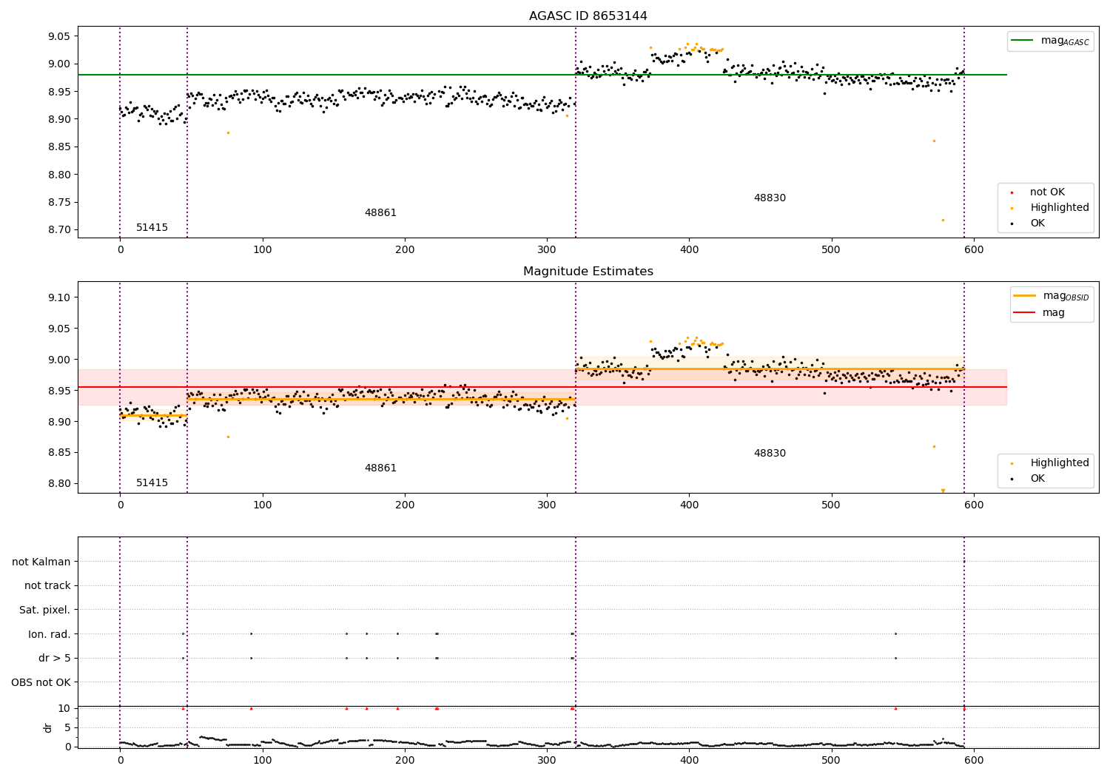Viewport: 1110px width, 777px height.
Task: Click the 'dr > 5' axis label
Action: (x=55, y=659)
